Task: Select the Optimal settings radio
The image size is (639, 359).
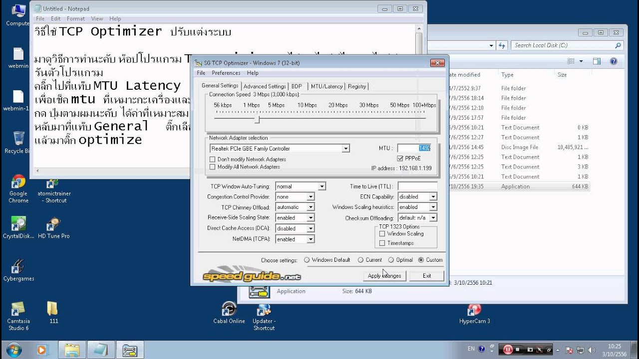Action: coord(391,260)
